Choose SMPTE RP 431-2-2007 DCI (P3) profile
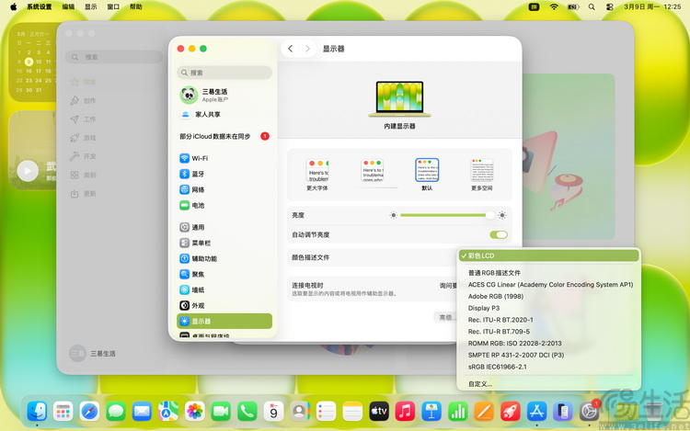 click(548, 355)
